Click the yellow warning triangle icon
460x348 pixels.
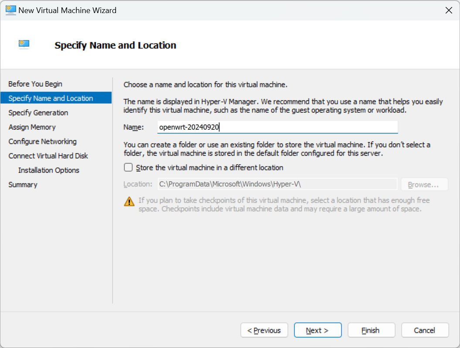(129, 201)
